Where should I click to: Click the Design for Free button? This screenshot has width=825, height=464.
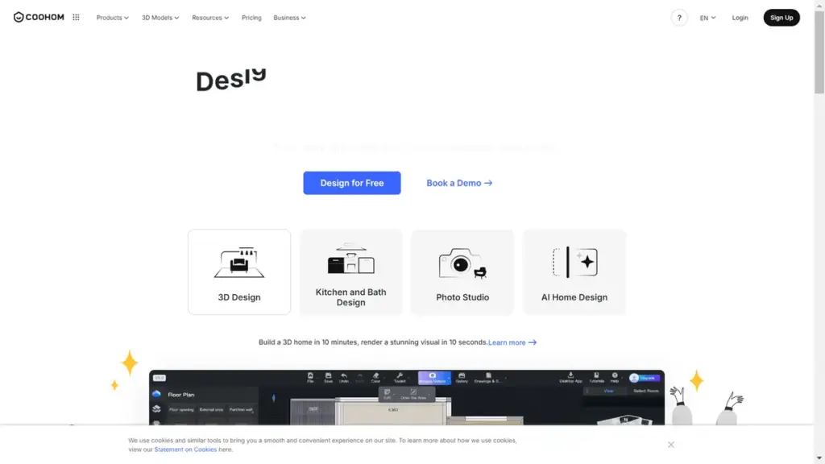[x=352, y=183]
